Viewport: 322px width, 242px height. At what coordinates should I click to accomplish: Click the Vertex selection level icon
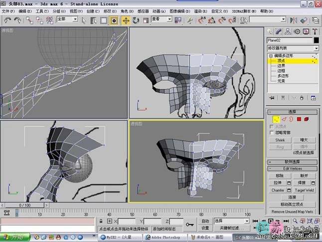276,119
